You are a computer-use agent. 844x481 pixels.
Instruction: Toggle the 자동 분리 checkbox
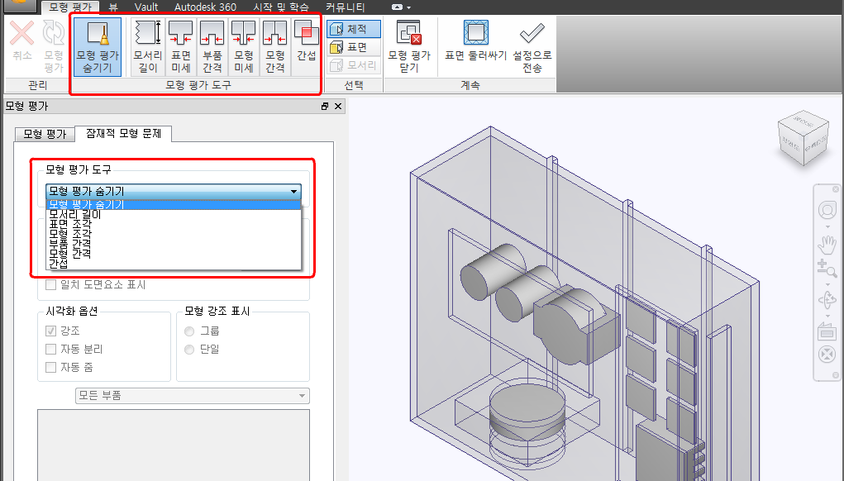(51, 350)
